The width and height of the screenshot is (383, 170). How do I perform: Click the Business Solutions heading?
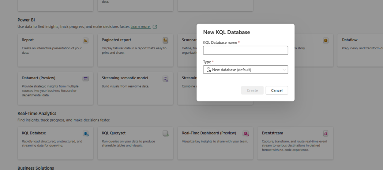[x=36, y=168]
